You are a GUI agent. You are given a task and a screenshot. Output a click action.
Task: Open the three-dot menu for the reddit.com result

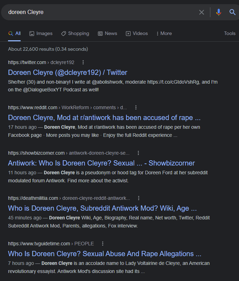click(x=136, y=107)
